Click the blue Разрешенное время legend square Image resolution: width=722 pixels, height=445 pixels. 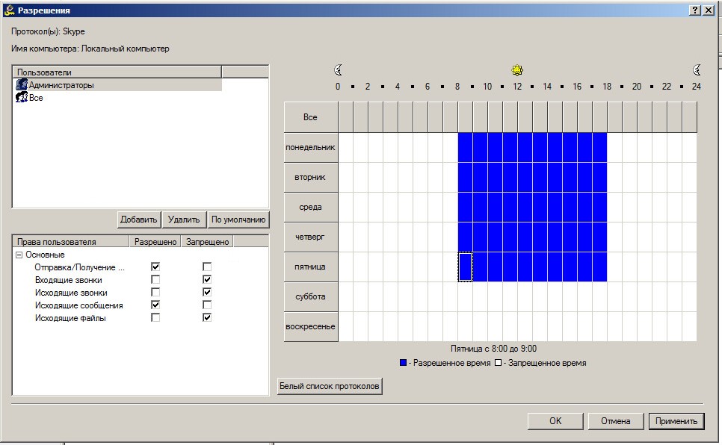[404, 363]
